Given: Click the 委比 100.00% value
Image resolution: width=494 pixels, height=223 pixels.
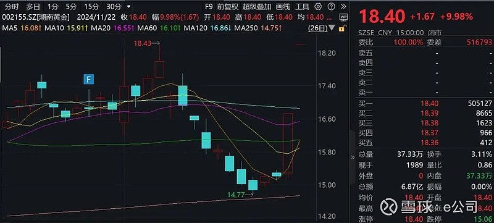Looking at the screenshot, I should pos(408,43).
